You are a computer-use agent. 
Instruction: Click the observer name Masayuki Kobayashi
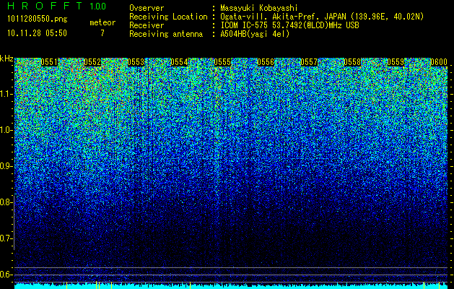click(x=259, y=8)
